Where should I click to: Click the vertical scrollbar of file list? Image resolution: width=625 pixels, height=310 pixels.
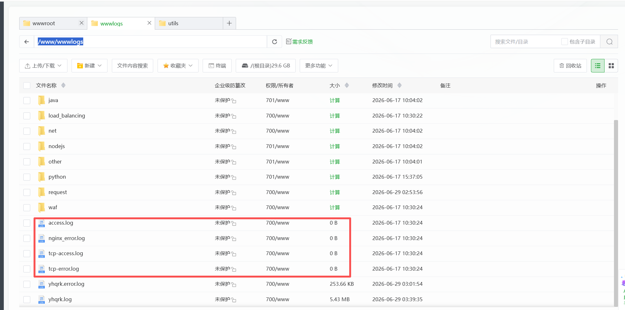point(616,213)
